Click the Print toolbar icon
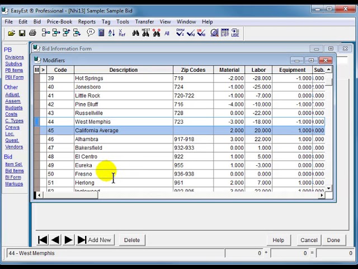The image size is (358, 269). coord(32,33)
